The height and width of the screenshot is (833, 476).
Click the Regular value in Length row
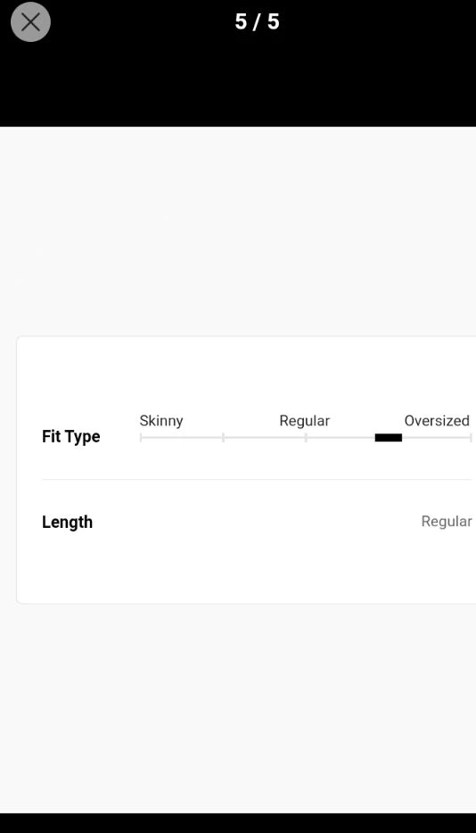pos(447,521)
